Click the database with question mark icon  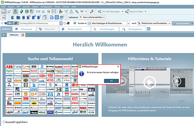coord(39,17)
